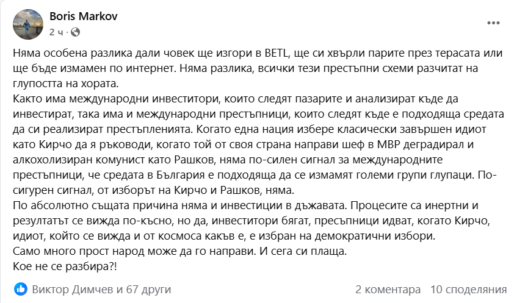Viewport: 514px width, 303px height.
Task: Click the sentence starting "Както има международни"
Action: coord(122,99)
